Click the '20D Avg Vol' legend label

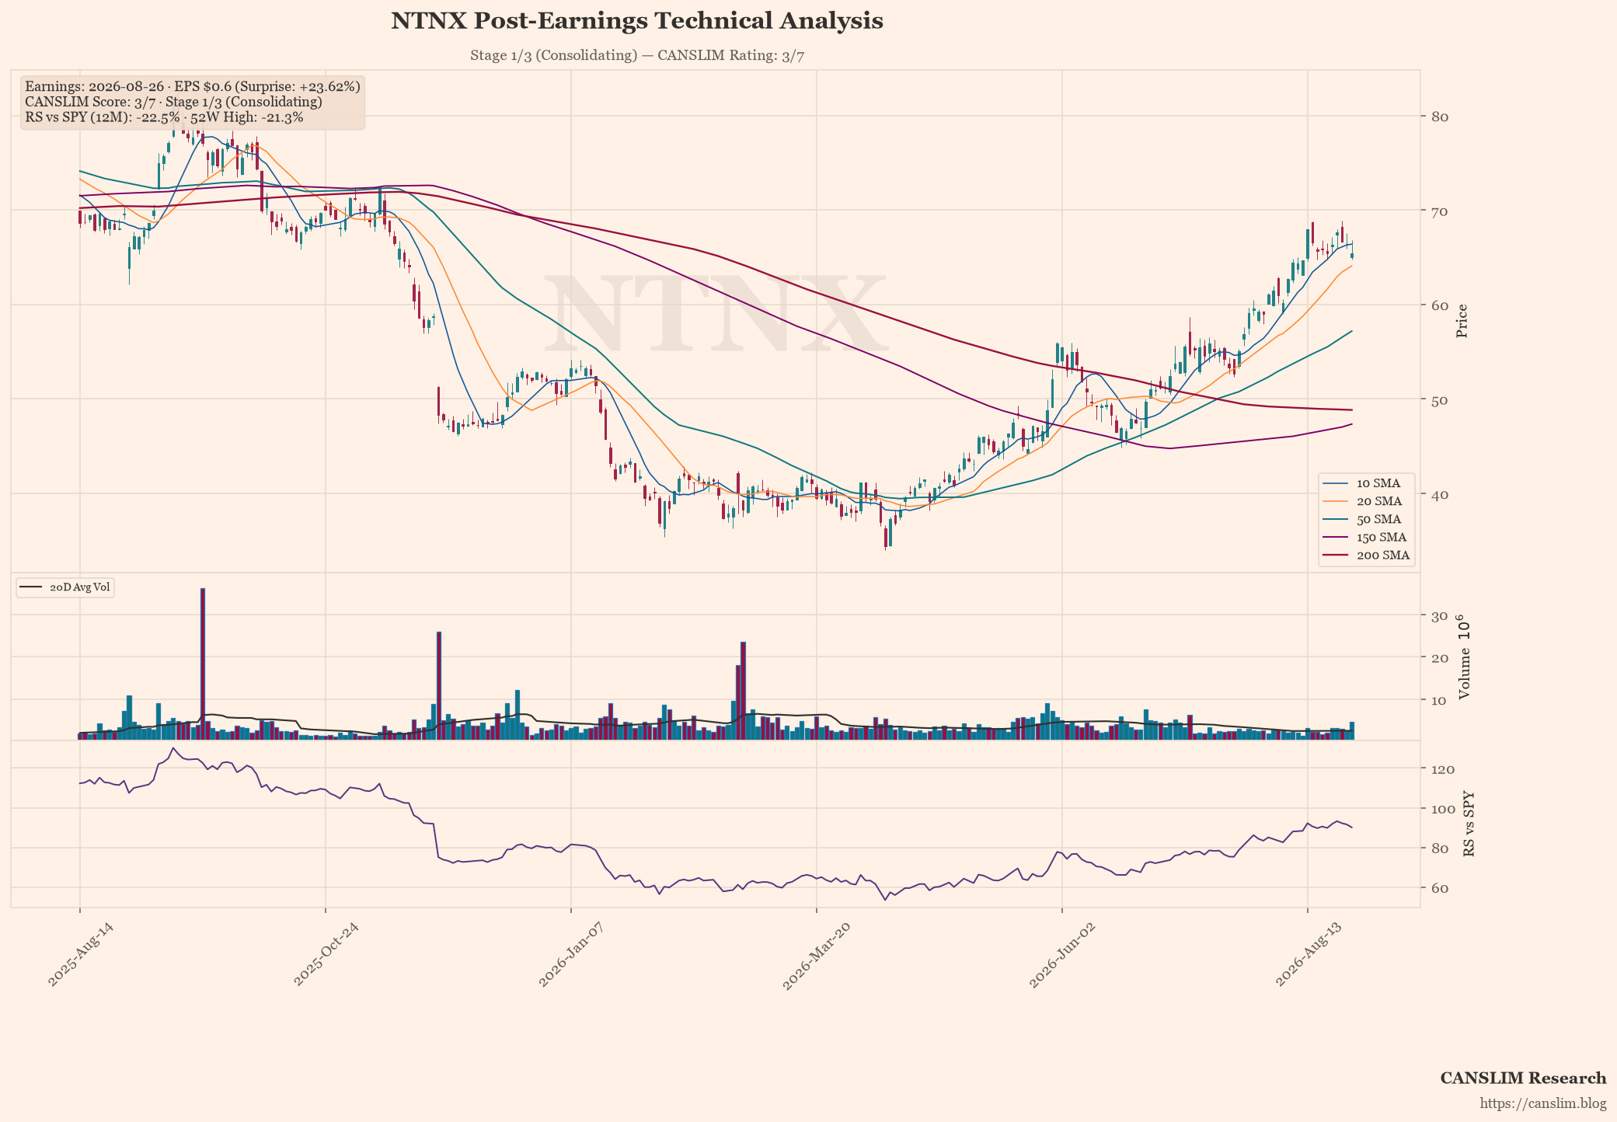(x=80, y=587)
